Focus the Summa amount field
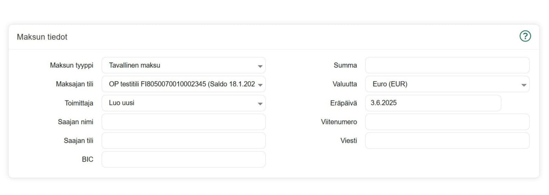This screenshot has width=549, height=195. 447,65
